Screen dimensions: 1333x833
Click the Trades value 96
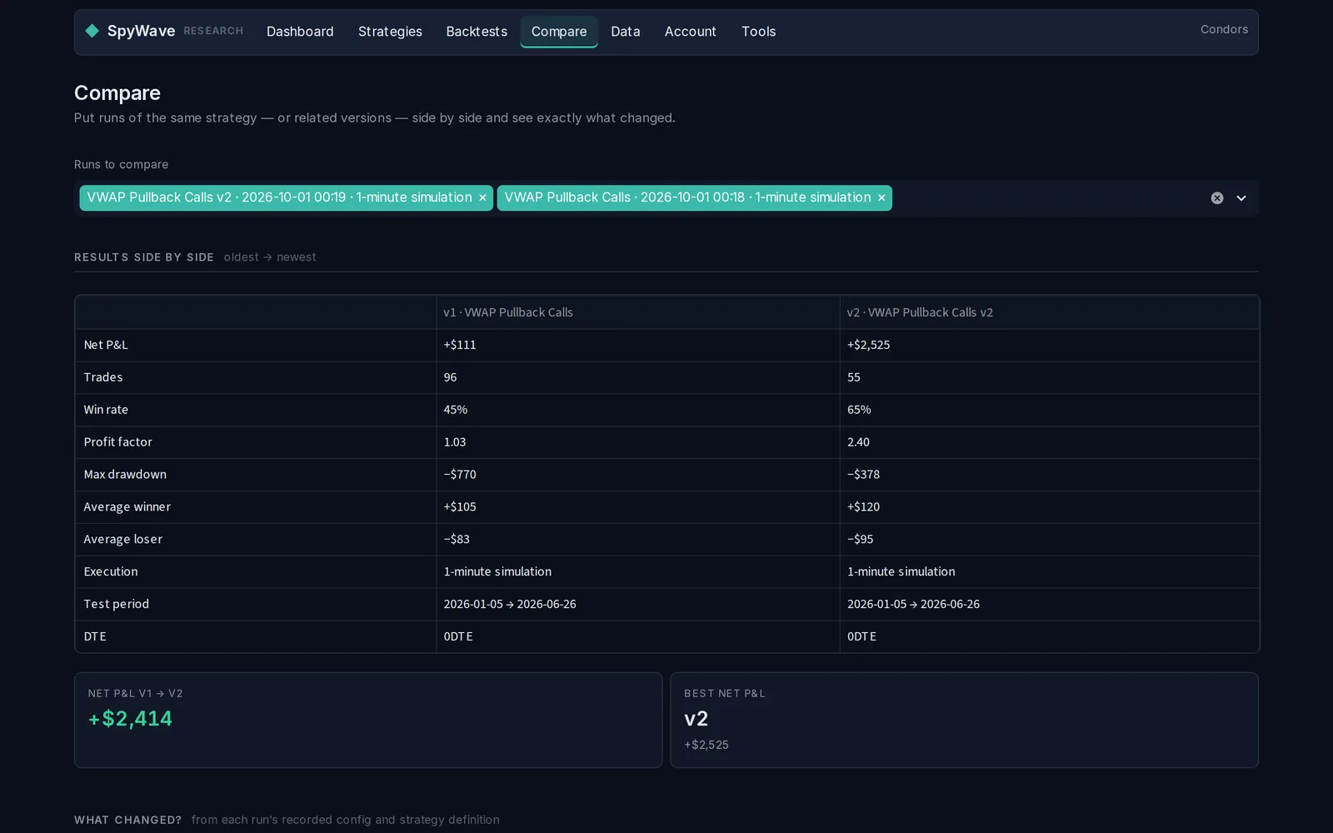450,377
